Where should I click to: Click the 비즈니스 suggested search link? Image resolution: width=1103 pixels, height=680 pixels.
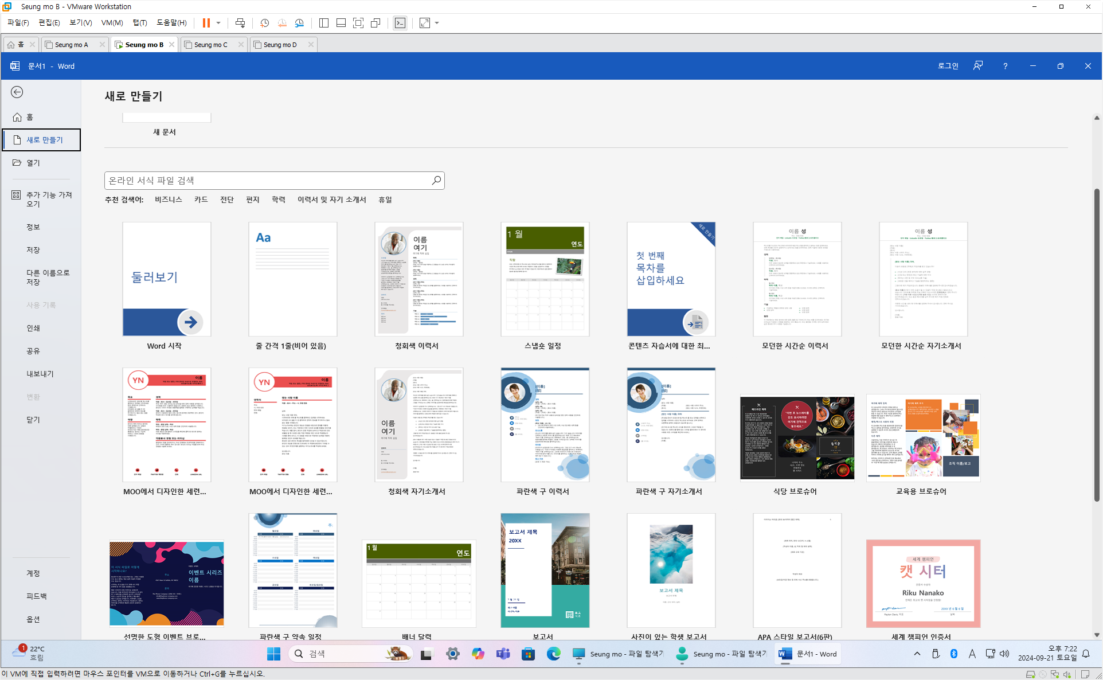168,200
